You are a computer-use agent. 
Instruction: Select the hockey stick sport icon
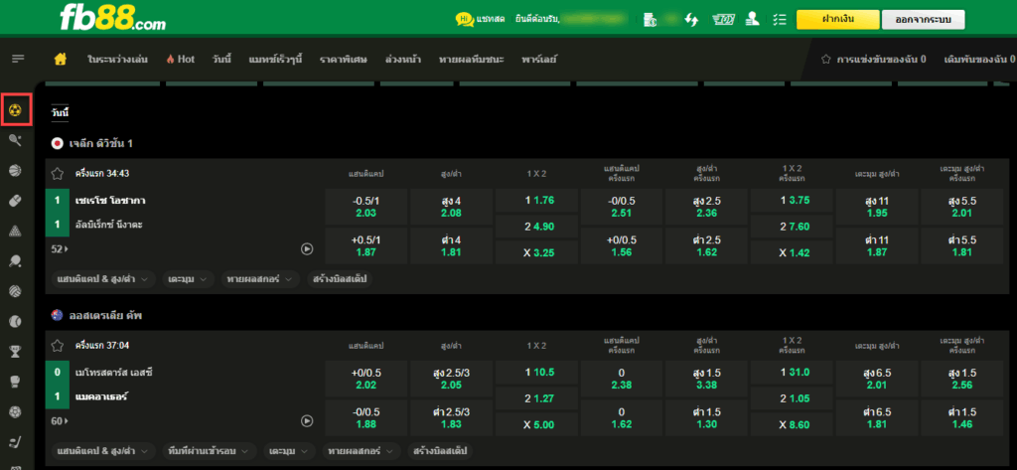(16, 441)
